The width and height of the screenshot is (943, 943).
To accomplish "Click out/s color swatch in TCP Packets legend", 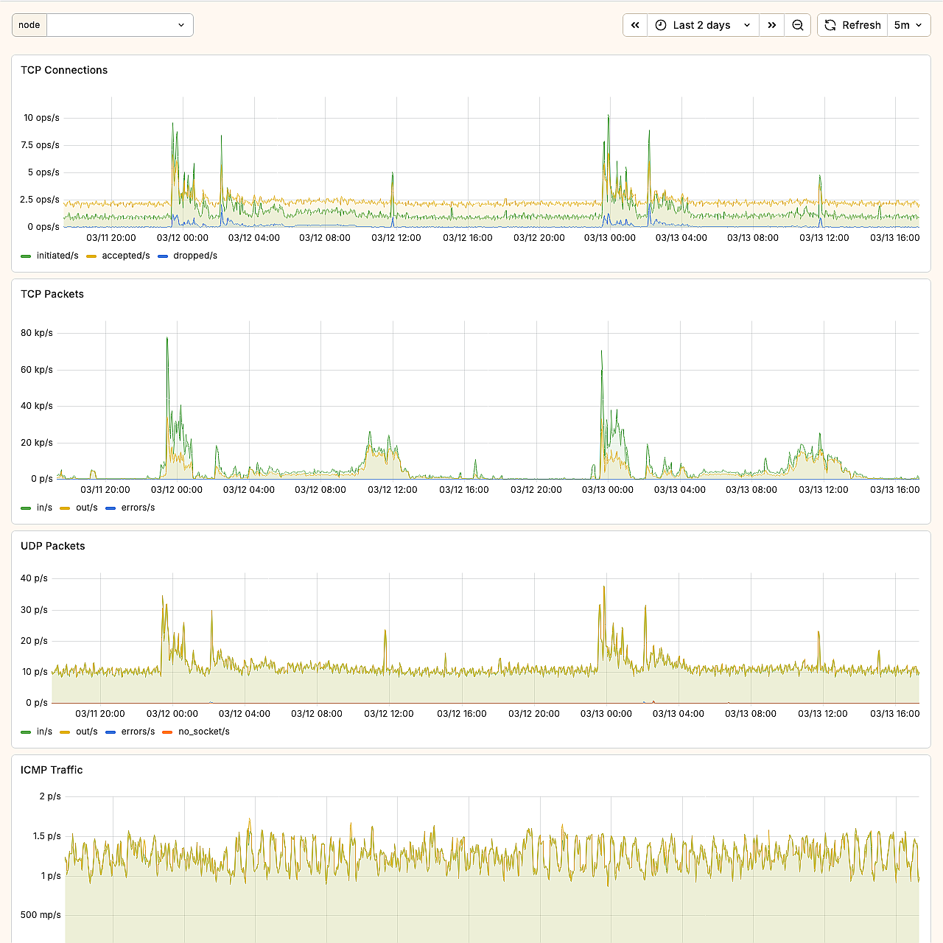I will coord(65,508).
